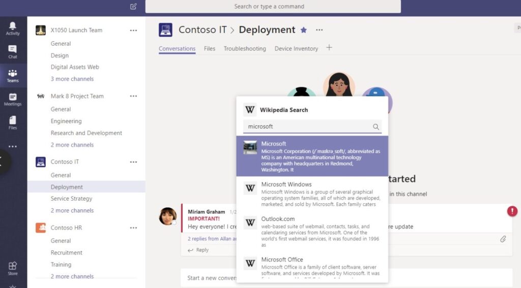This screenshot has width=521, height=288.
Task: Open Design channel
Action: [60, 55]
